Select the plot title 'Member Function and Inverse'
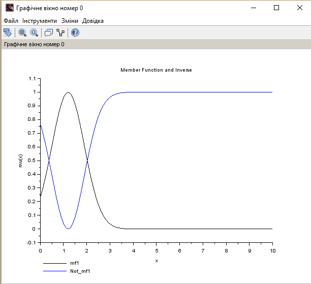Viewport: 311px width, 284px height. click(x=157, y=70)
